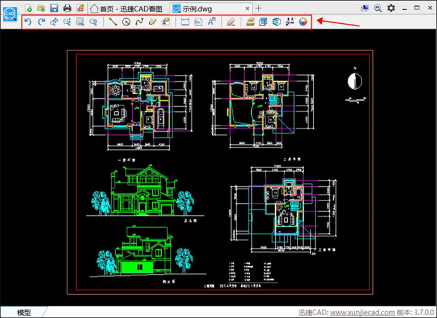Click the north arrow compass symbol

point(355,81)
